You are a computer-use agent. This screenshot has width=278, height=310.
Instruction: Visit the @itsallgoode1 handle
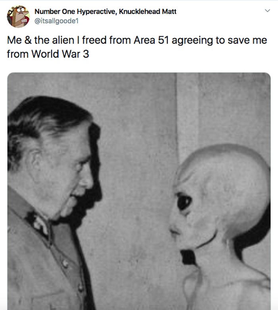point(57,21)
